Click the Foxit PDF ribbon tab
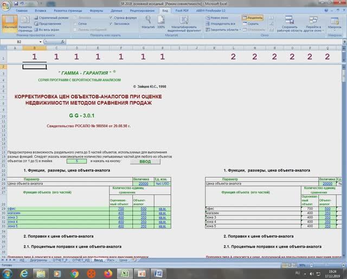The image size is (347, 279). [182, 10]
